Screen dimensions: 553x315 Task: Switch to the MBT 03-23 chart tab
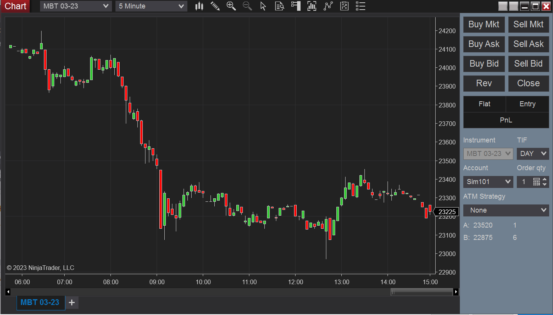pos(40,303)
